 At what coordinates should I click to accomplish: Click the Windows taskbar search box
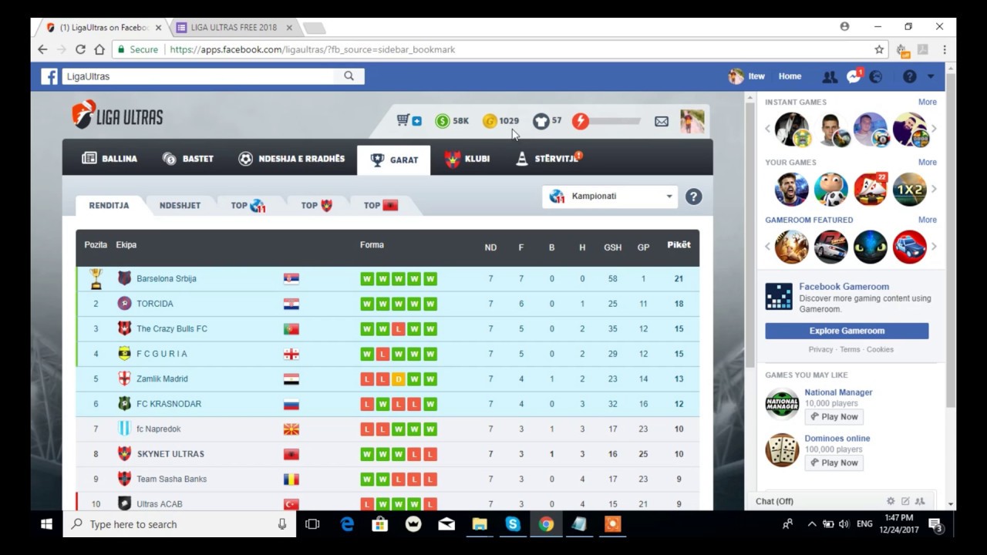pos(180,524)
